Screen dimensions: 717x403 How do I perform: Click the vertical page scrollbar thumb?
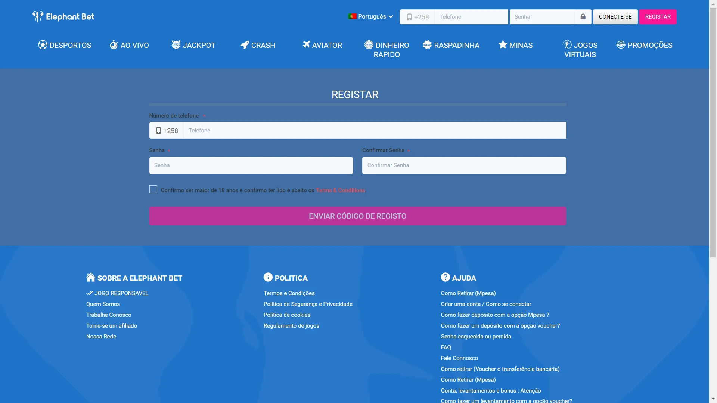pos(713,132)
